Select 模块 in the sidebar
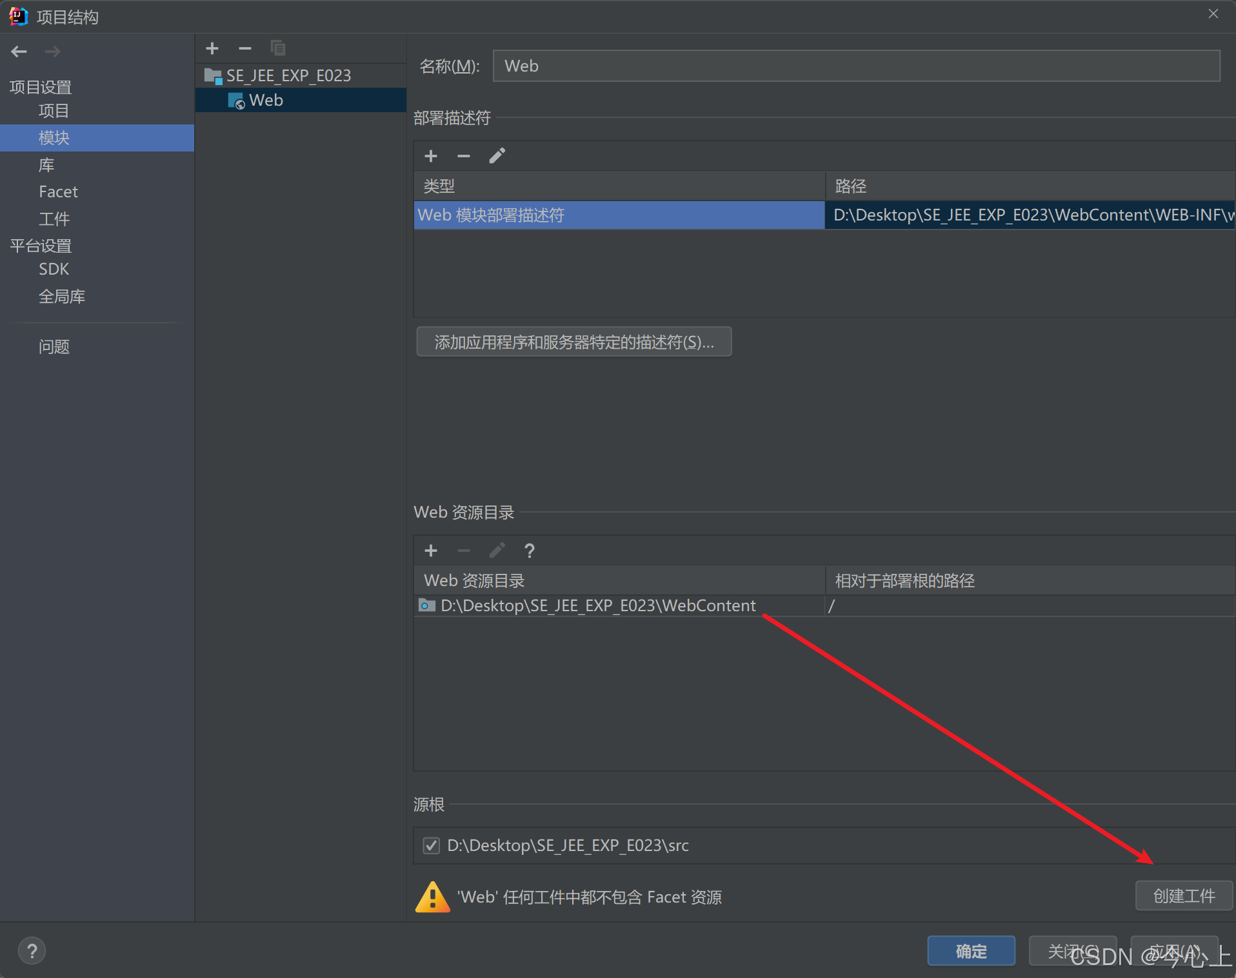Image resolution: width=1236 pixels, height=978 pixels. point(97,138)
